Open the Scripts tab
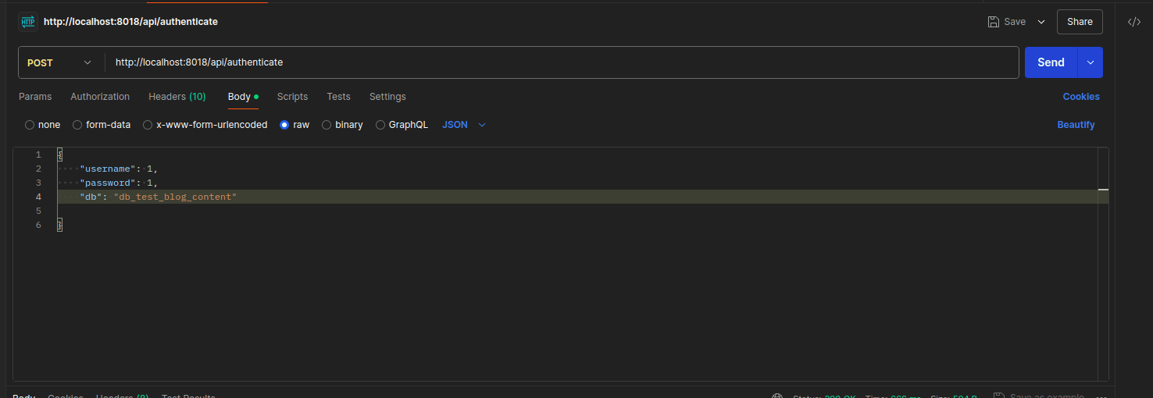This screenshot has height=398, width=1153. (292, 97)
